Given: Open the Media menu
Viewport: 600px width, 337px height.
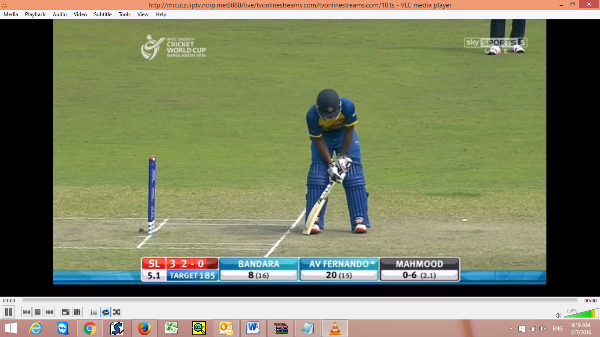Looking at the screenshot, I should coord(11,14).
